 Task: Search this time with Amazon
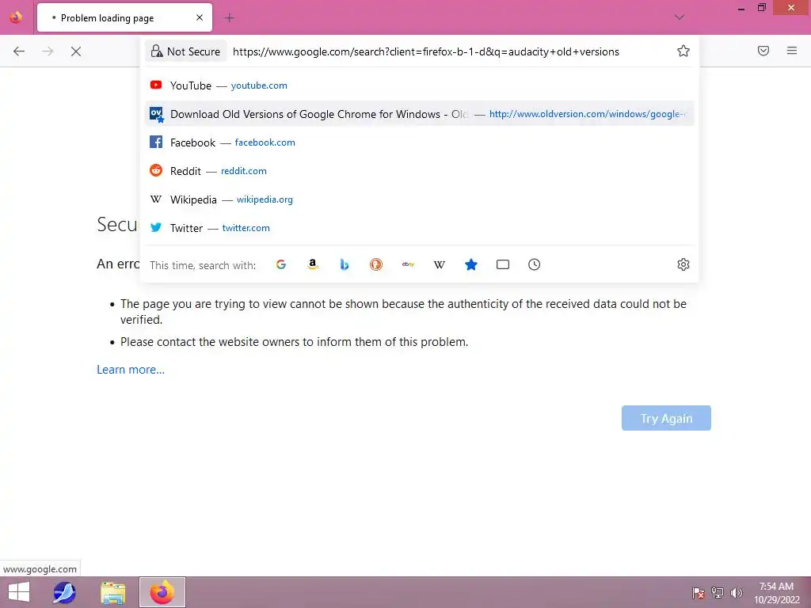[x=312, y=264]
